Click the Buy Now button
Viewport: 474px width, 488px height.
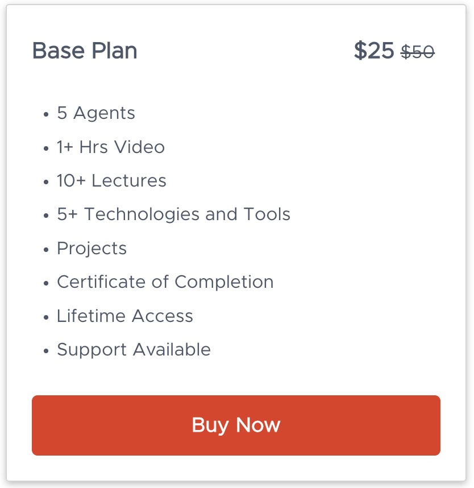click(x=236, y=425)
